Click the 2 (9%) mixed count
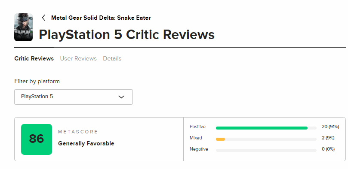This screenshot has height=169, width=348. [328, 138]
